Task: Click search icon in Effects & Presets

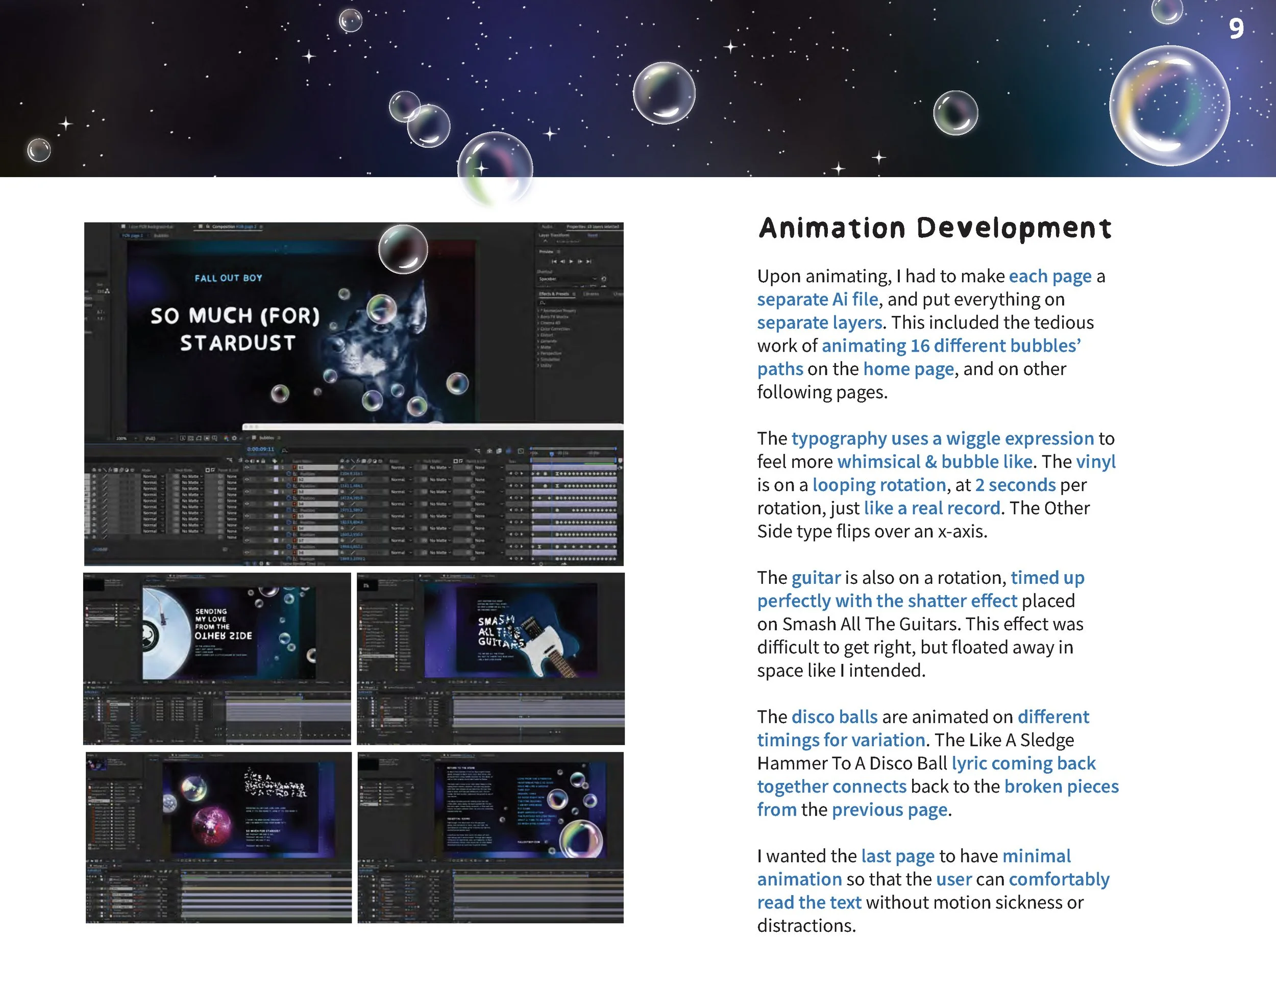Action: click(x=542, y=303)
